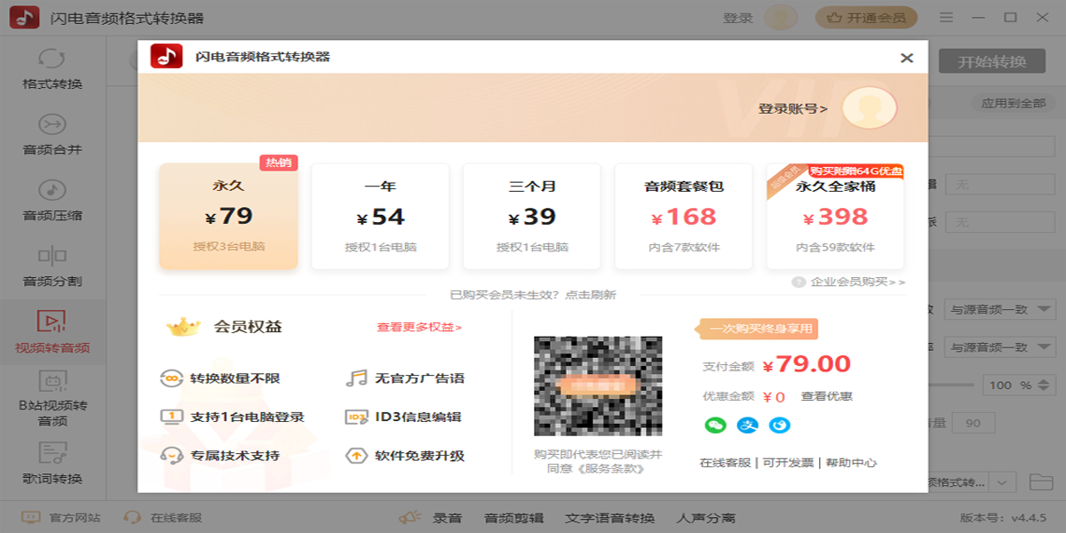Open 音频合并 in the left sidebar
Viewport: 1066px width, 533px height.
(52, 135)
